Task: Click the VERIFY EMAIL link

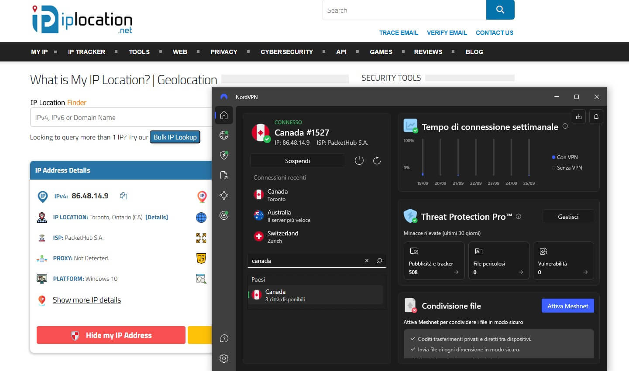Action: click(x=447, y=33)
